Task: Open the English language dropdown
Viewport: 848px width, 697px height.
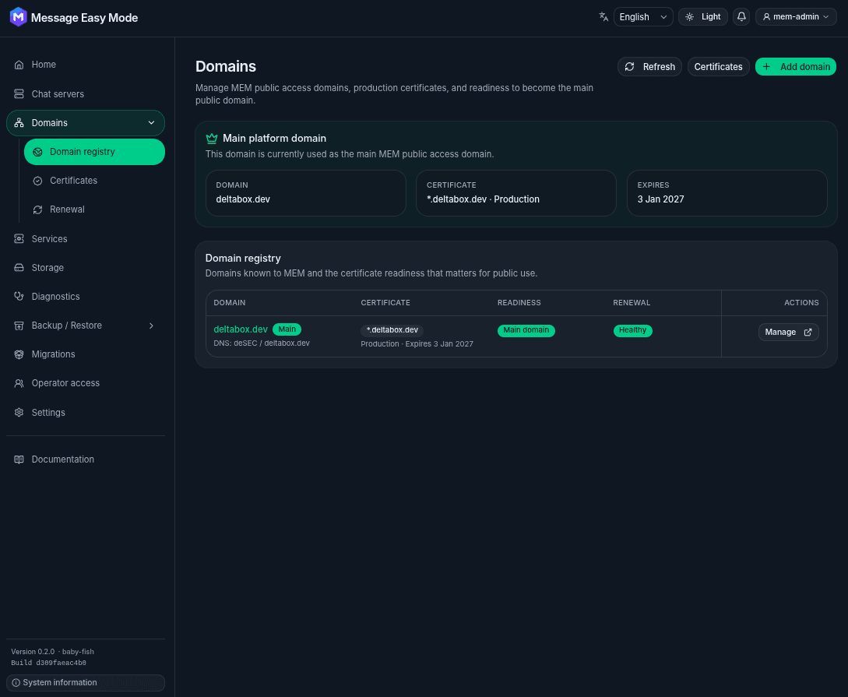Action: 643,17
